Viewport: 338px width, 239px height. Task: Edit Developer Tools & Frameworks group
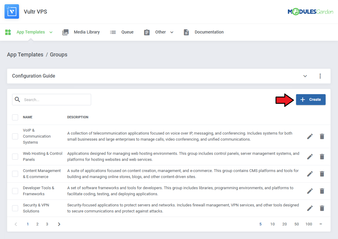pos(310,191)
